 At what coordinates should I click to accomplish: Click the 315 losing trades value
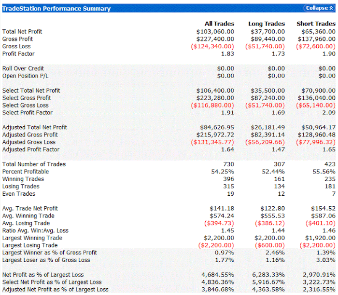[x=228, y=187]
